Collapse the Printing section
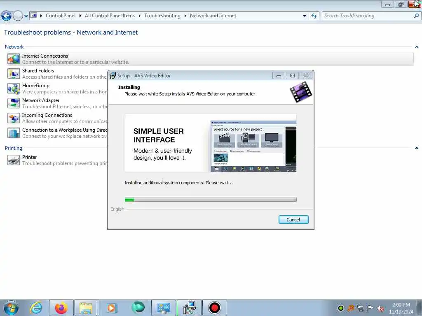422x316 pixels. click(x=417, y=148)
